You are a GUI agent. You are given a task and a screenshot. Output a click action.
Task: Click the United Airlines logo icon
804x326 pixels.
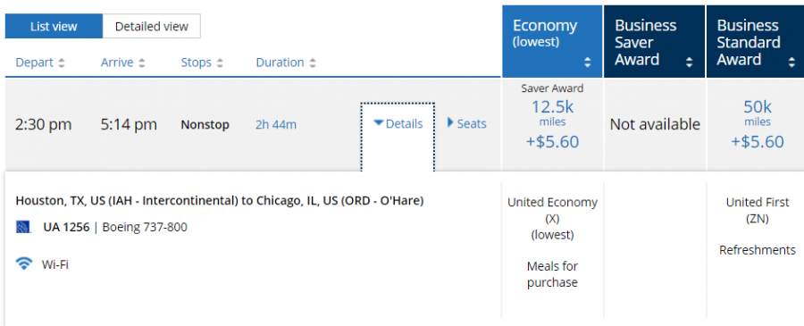[x=23, y=227]
